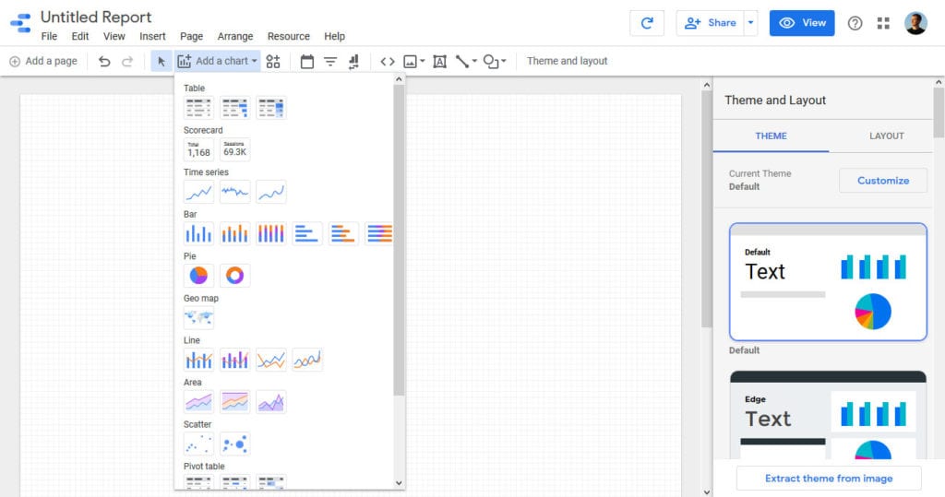
Task: Click the blue View button
Action: [802, 23]
